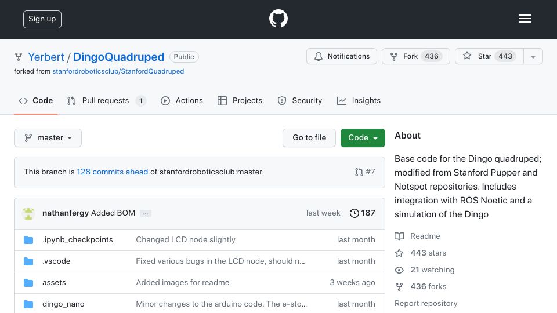Open the green Code clone dropdown

363,138
